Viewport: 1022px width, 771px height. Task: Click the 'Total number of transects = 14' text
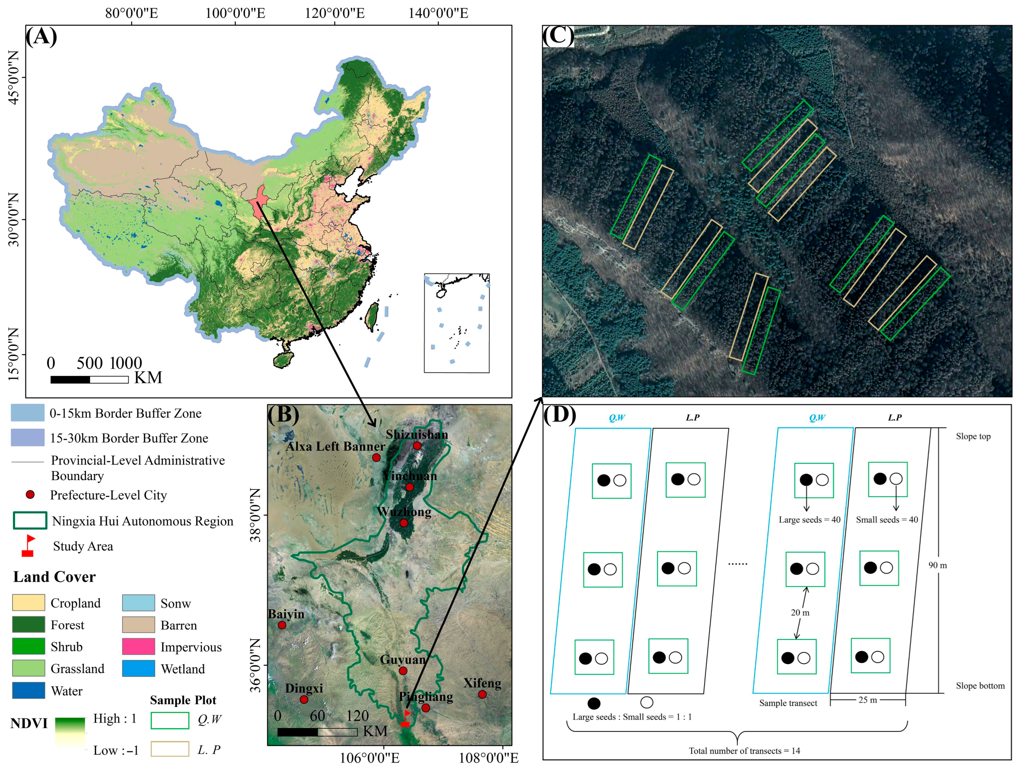(744, 751)
